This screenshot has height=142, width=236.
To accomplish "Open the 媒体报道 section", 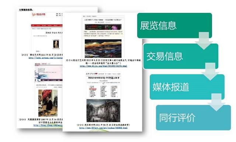I will [x=187, y=87].
